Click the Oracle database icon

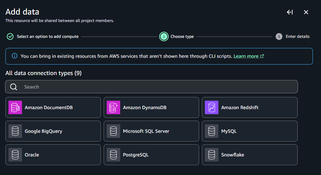[15, 155]
